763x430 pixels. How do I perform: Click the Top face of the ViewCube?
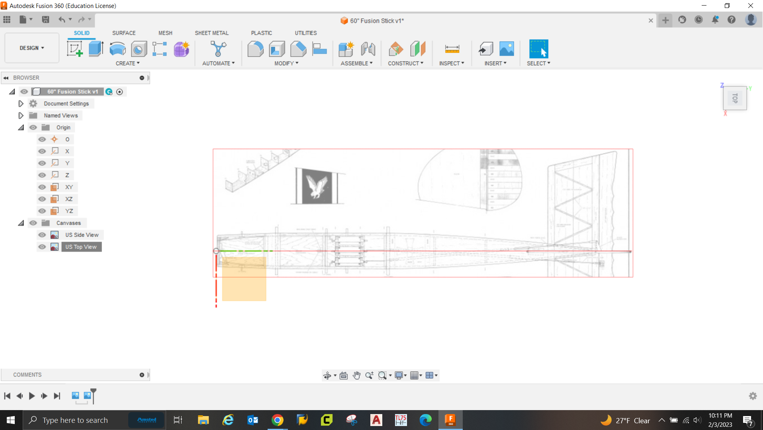click(735, 98)
